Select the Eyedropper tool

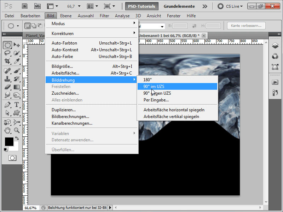pyautogui.click(x=17, y=61)
